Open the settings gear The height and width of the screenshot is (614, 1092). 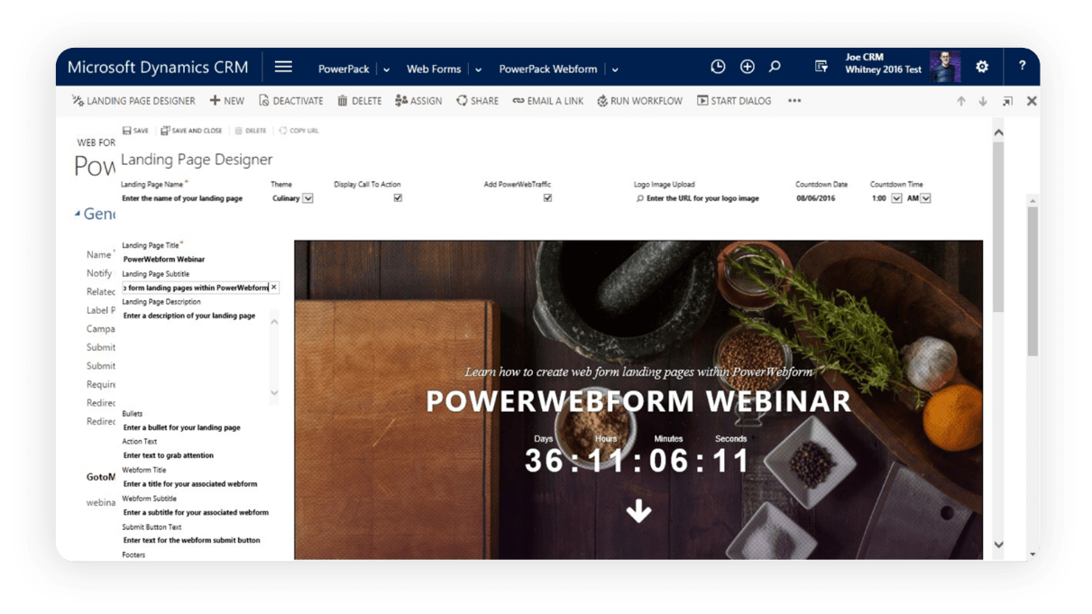[982, 67]
